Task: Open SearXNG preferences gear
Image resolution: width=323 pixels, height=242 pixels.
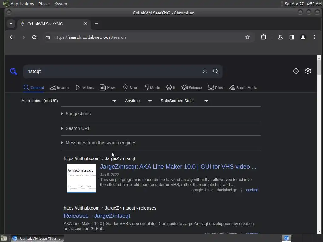Action: click(308, 71)
